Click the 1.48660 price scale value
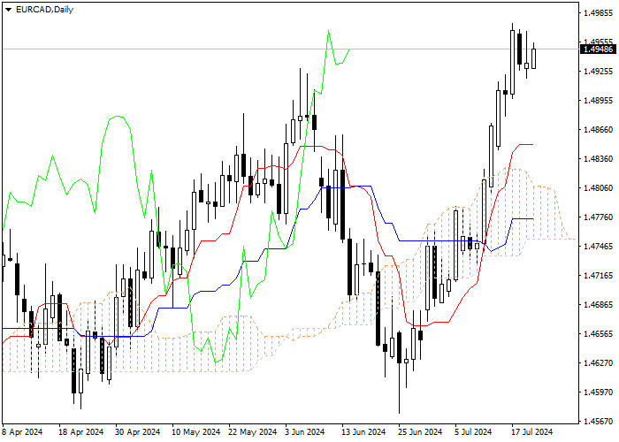 (598, 130)
